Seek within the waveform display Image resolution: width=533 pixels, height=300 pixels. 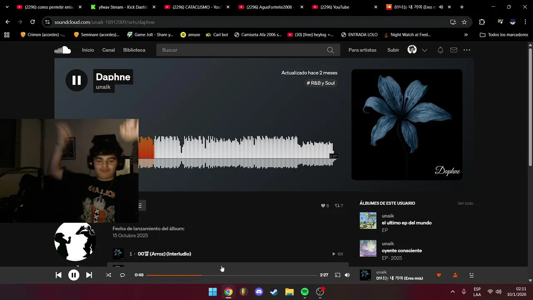point(238,152)
